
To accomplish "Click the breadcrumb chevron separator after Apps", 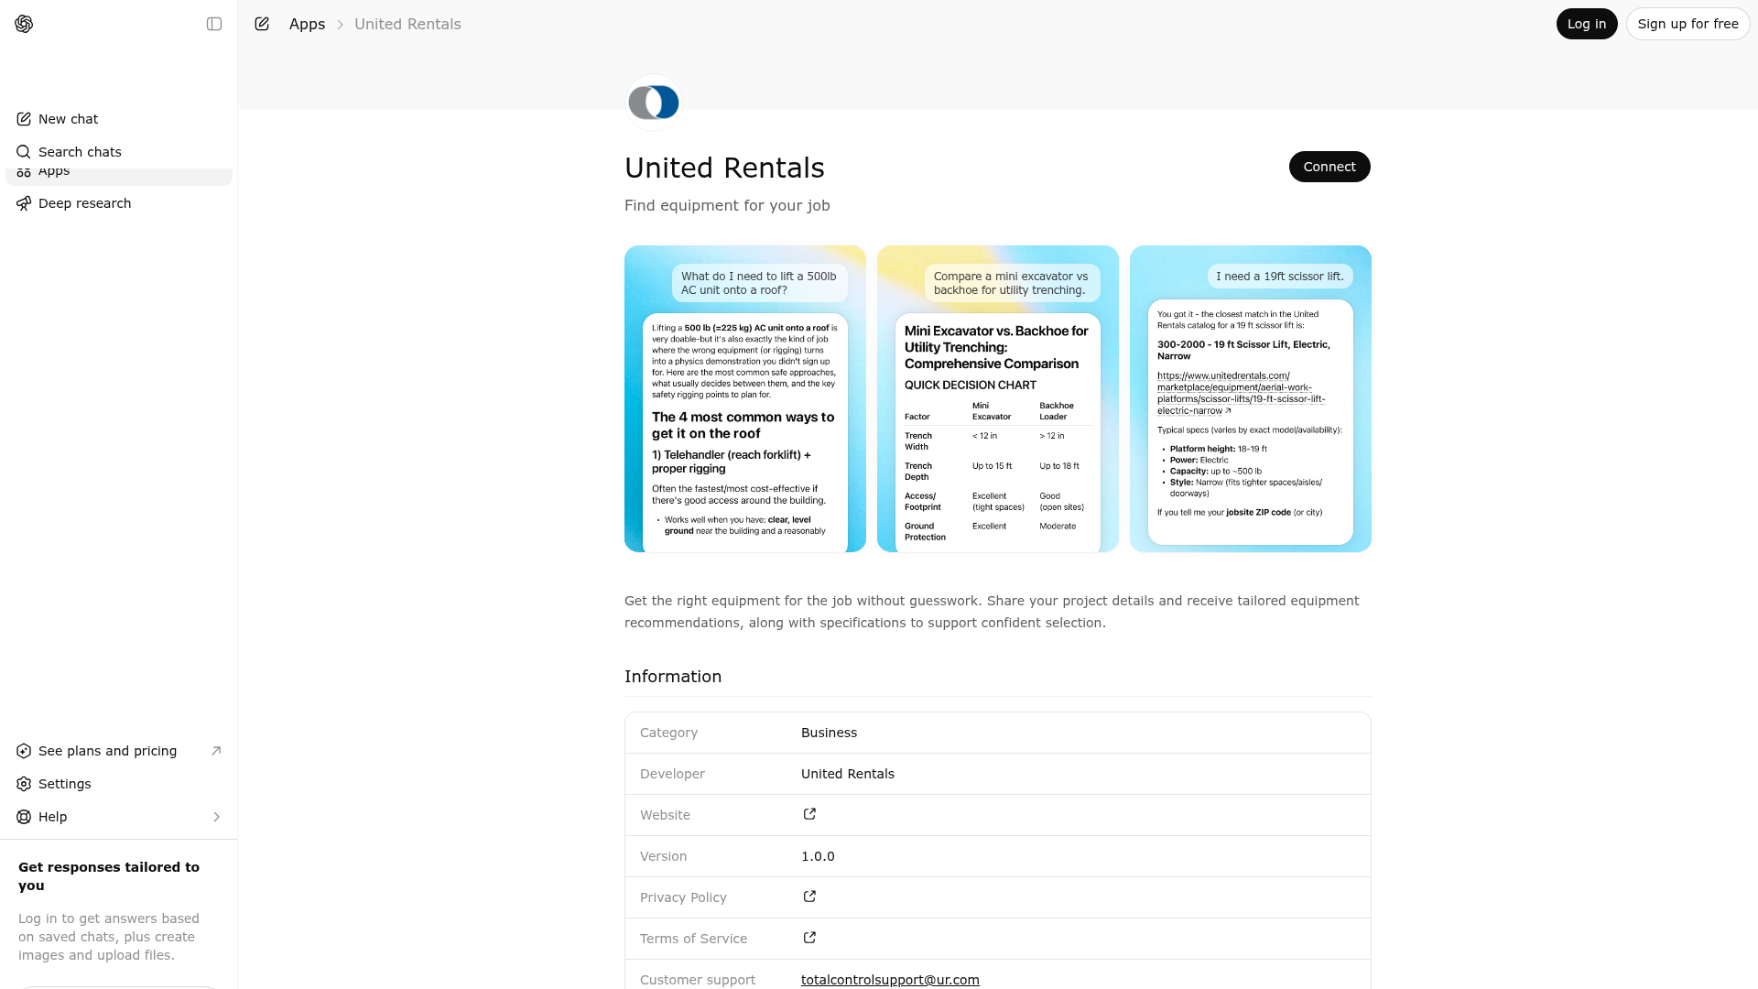I will tap(340, 25).
